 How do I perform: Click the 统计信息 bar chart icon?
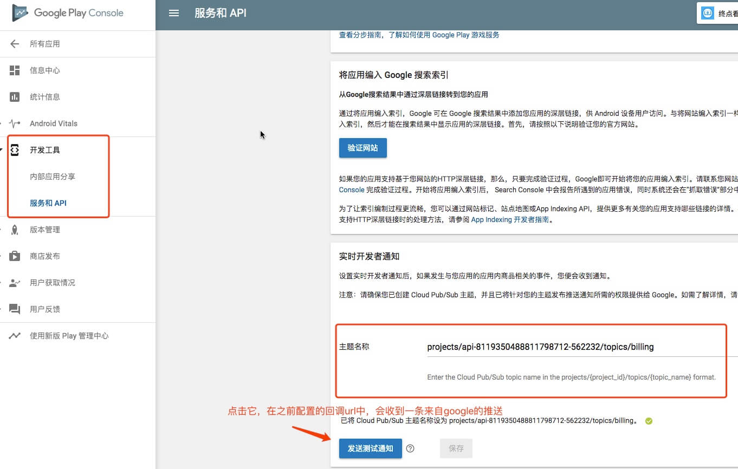click(x=15, y=97)
